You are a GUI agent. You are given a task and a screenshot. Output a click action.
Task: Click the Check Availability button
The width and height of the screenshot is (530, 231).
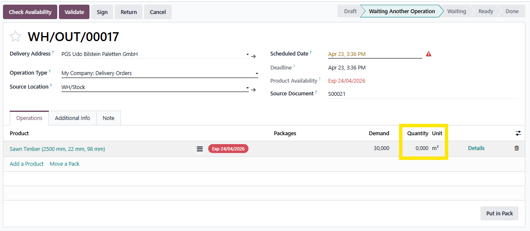click(x=30, y=12)
